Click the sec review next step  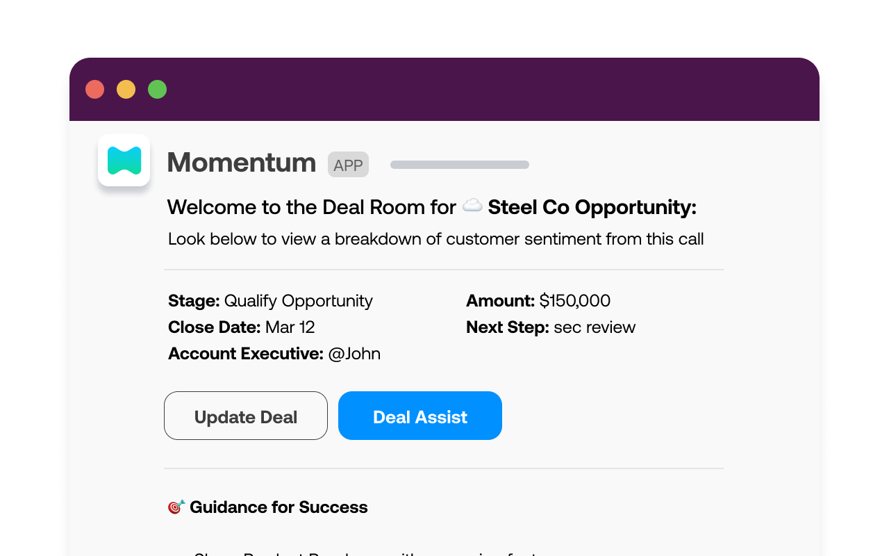(594, 327)
